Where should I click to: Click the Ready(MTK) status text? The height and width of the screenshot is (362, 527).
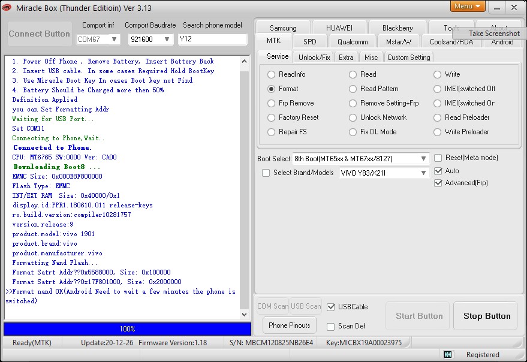(x=32, y=343)
